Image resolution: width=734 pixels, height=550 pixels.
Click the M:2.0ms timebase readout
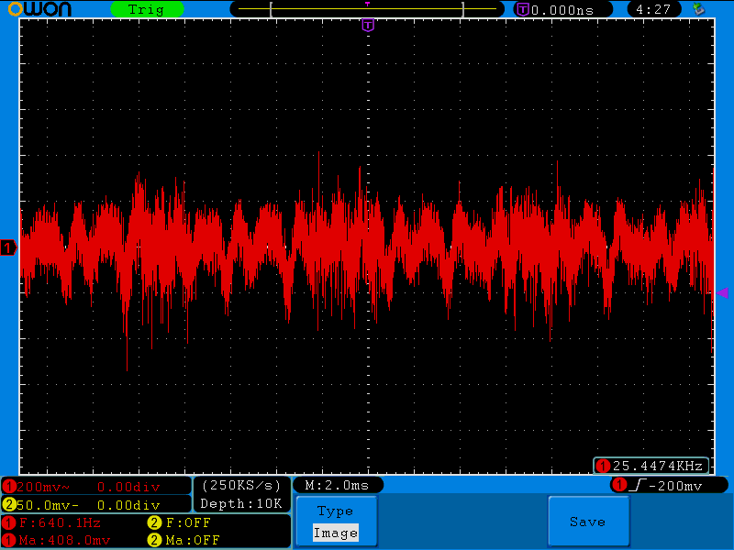(337, 485)
